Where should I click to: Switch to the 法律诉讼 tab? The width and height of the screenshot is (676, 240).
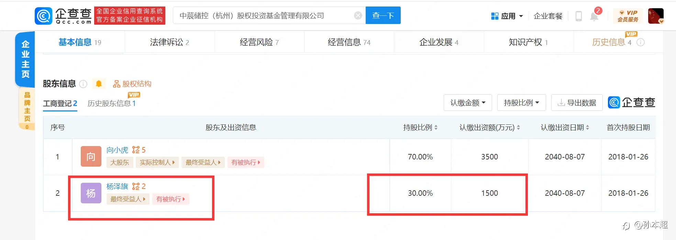(x=169, y=42)
